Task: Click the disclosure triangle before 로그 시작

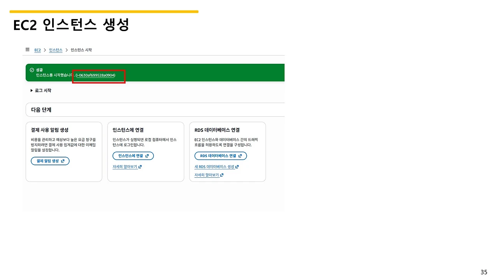Action: [32, 90]
